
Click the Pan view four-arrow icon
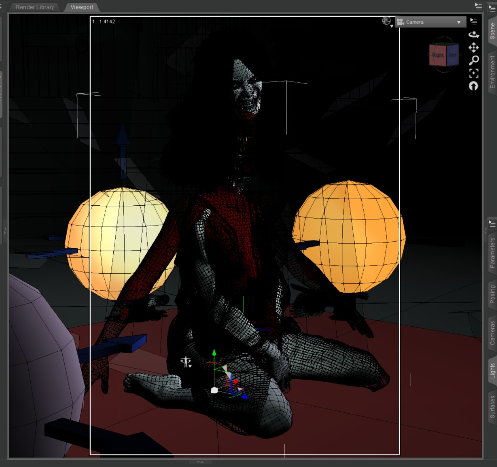[474, 47]
